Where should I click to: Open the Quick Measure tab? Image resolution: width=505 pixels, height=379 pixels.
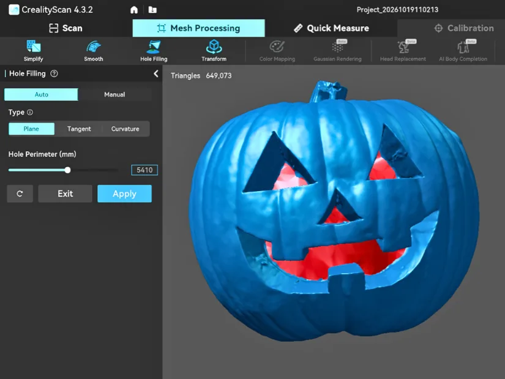pyautogui.click(x=331, y=28)
